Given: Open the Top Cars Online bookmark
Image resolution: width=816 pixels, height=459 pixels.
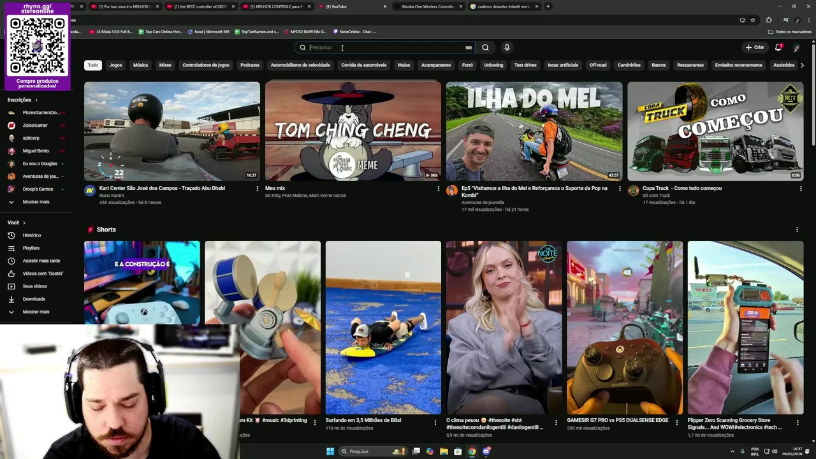Looking at the screenshot, I should pos(159,31).
